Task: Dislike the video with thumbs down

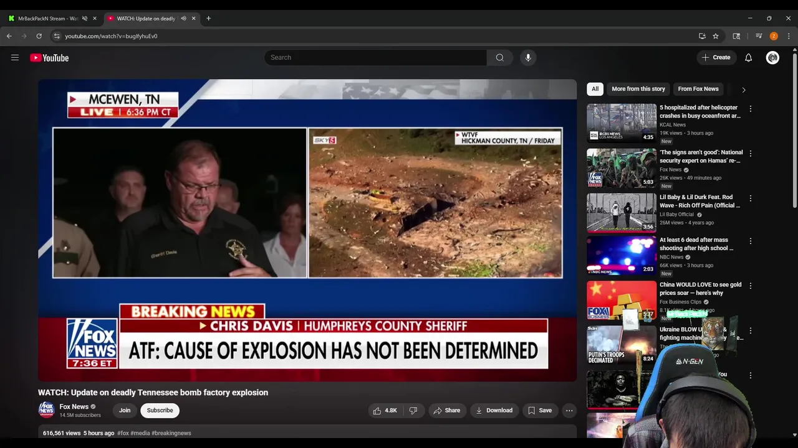Action: click(x=413, y=411)
